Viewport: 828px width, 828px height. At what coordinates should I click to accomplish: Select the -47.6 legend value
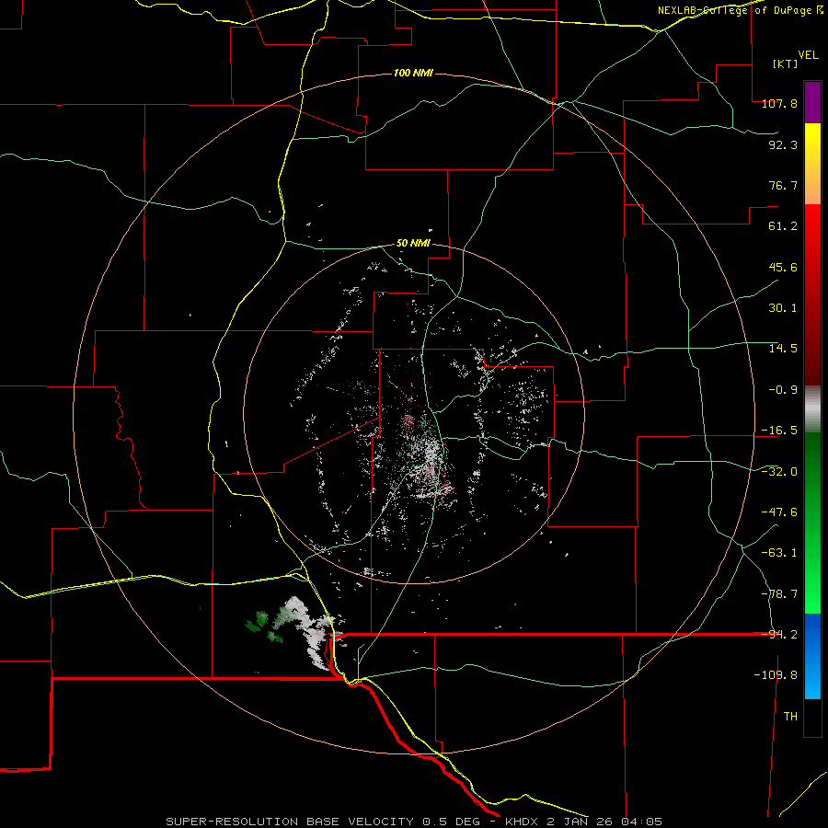779,512
